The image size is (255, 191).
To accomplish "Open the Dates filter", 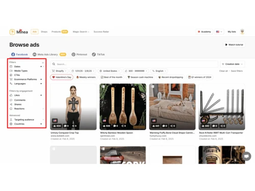I will pyautogui.click(x=27, y=66).
